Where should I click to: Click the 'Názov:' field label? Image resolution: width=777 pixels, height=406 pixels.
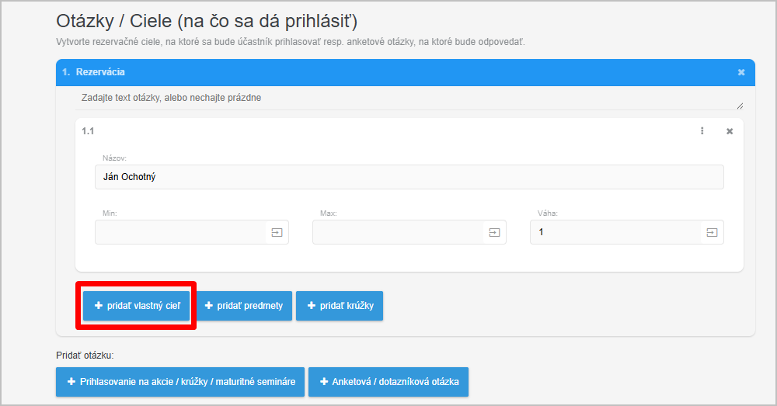114,158
